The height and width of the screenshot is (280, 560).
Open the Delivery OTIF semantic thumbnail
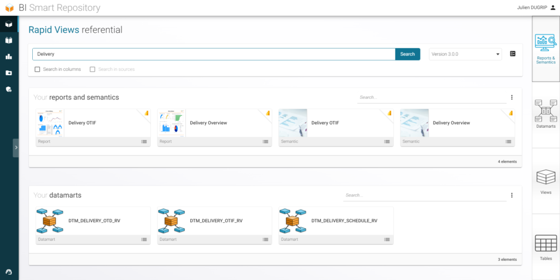(x=293, y=123)
